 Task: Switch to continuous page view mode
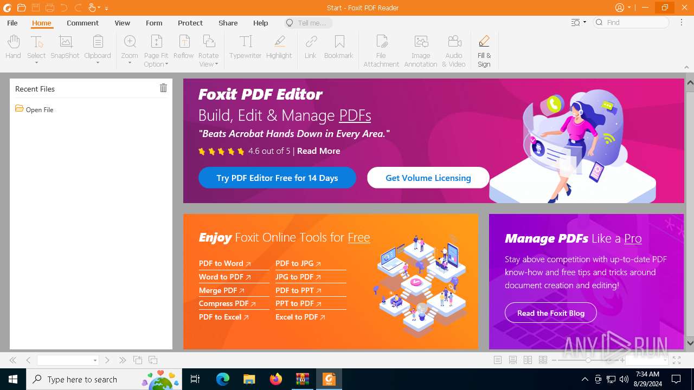point(513,360)
